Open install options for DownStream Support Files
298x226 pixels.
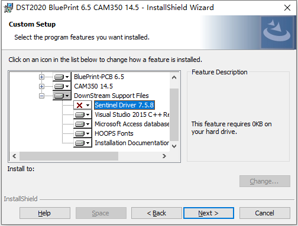[x=62, y=96]
